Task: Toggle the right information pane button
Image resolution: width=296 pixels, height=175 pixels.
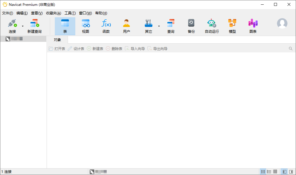Action: [291, 171]
